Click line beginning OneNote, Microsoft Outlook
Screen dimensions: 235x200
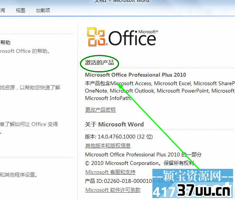coord(160,91)
